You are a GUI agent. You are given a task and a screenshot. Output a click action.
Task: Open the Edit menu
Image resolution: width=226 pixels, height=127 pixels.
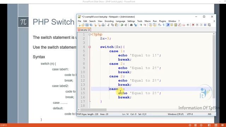pyautogui.click(x=85, y=21)
